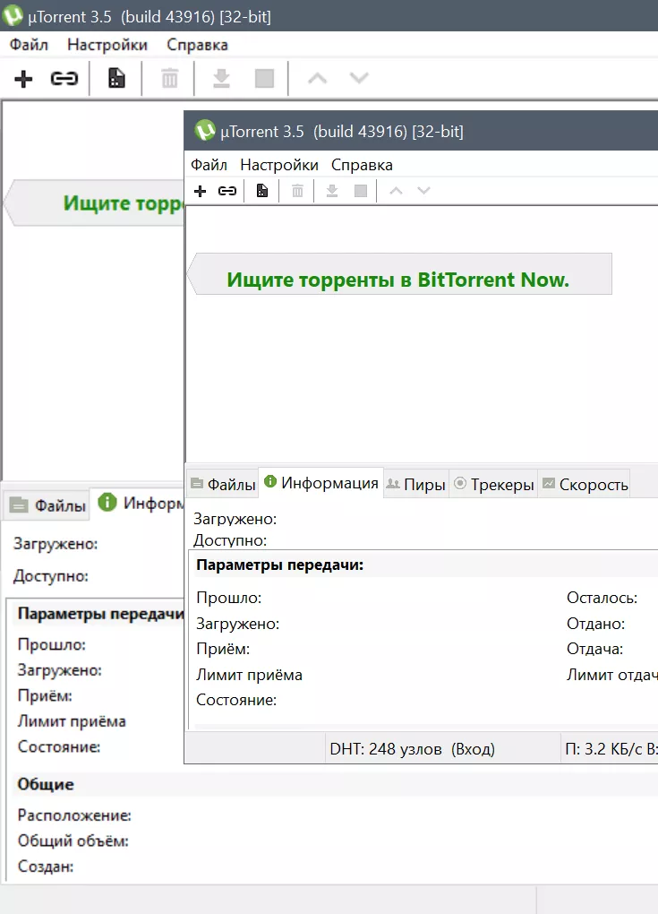Click the add torrent from URL link icon in the back window
This screenshot has width=658, height=914.
click(x=64, y=78)
